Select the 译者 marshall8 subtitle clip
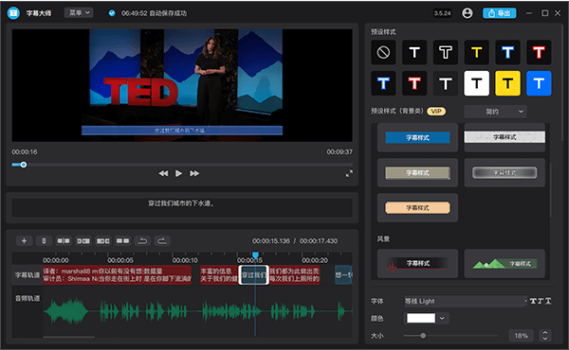Image resolution: width=569 pixels, height=350 pixels. [x=70, y=274]
